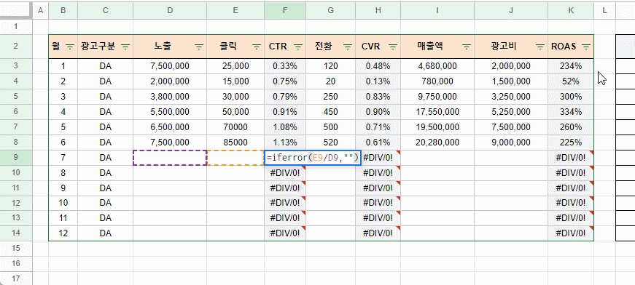Select #DIV/0! error in CTR row 10
635x285 pixels.
285,173
